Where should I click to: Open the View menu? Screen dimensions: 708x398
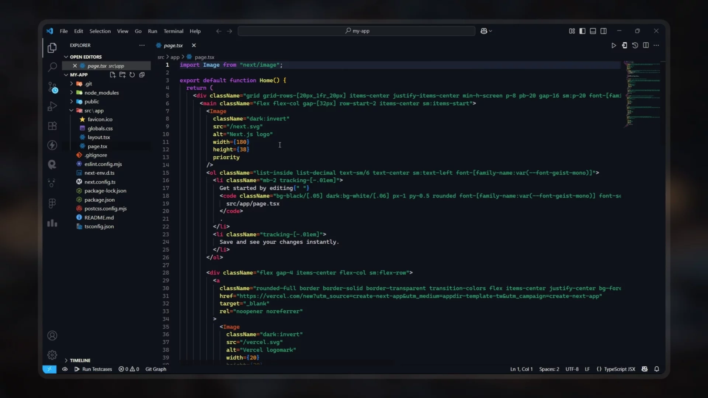coord(123,31)
